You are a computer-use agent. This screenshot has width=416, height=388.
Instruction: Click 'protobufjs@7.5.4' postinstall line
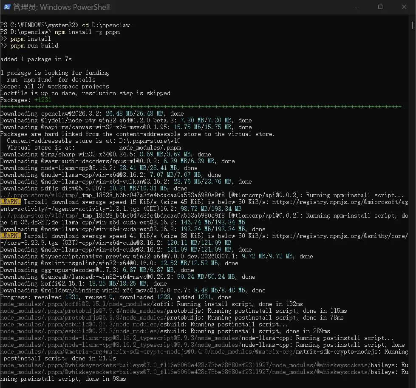click(173, 311)
